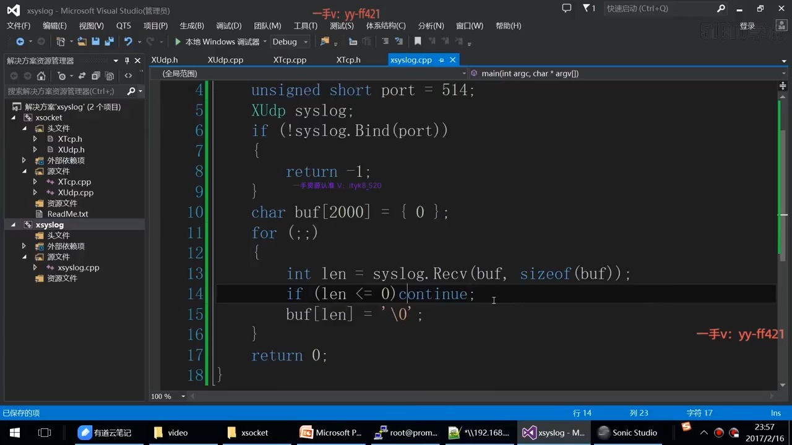Unpin the xsyslog.cpp editor tab
Image resolution: width=792 pixels, height=445 pixels.
pyautogui.click(x=441, y=59)
